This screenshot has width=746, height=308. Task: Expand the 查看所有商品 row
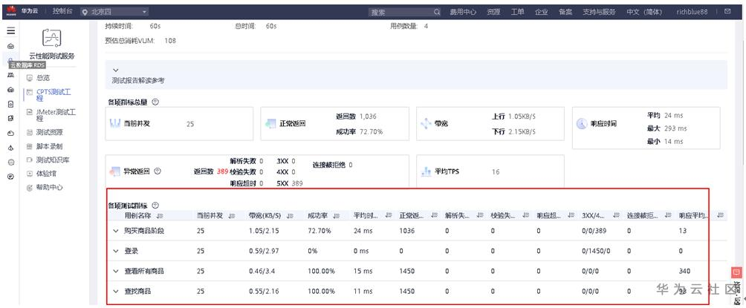pyautogui.click(x=116, y=271)
